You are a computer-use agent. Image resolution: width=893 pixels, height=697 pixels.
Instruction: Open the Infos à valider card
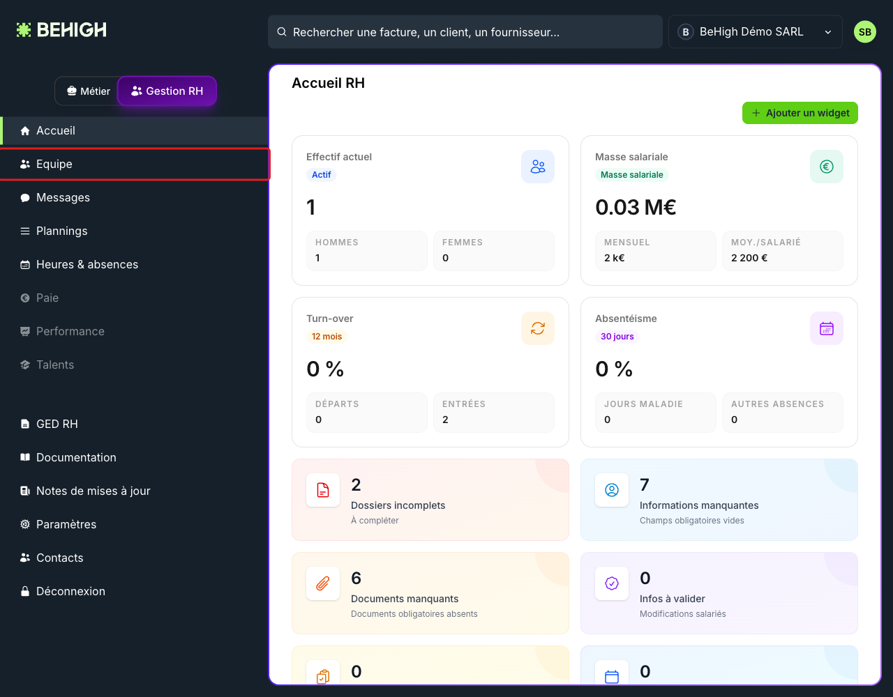719,593
